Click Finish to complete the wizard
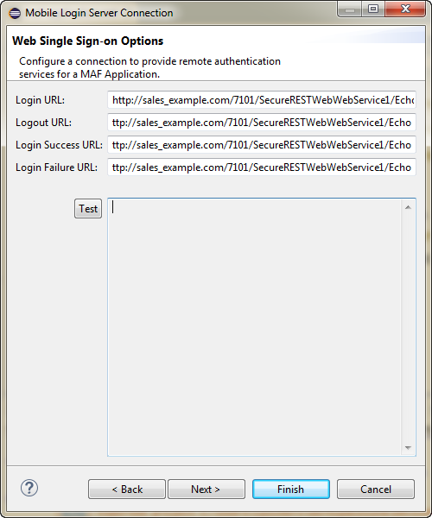432x518 pixels. (x=291, y=489)
